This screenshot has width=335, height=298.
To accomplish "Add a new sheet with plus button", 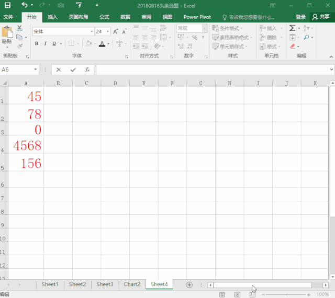I will [x=189, y=285].
